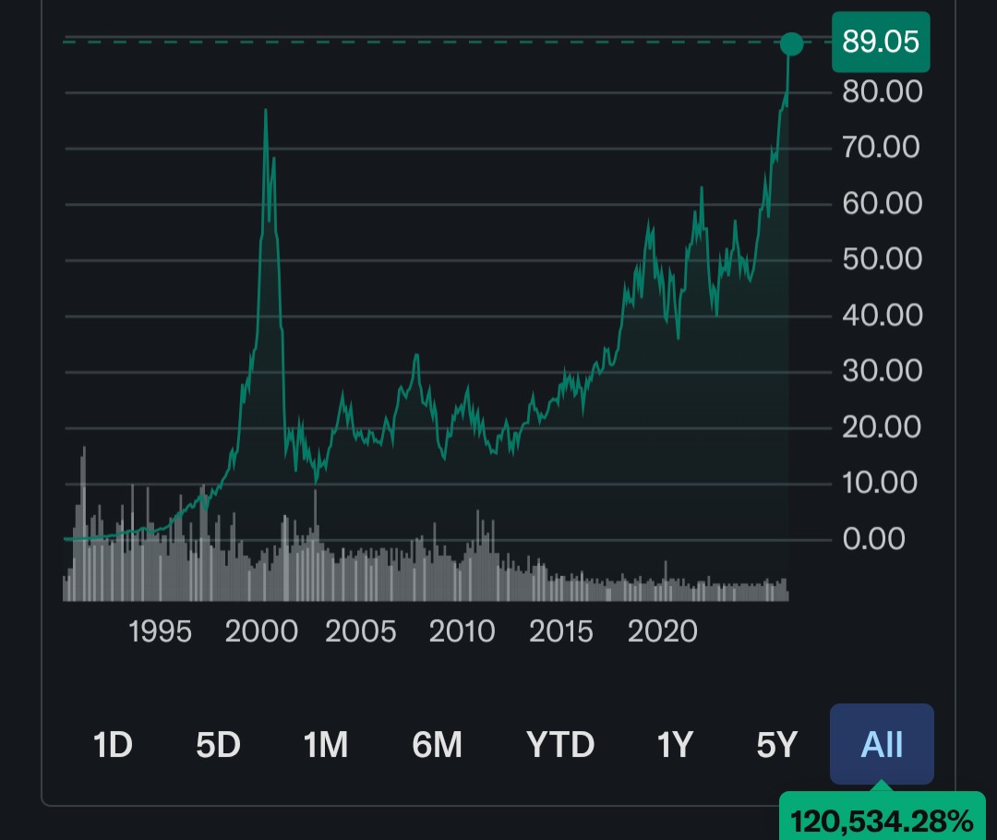Click the green price endpoint dot
The image size is (997, 840).
click(792, 44)
